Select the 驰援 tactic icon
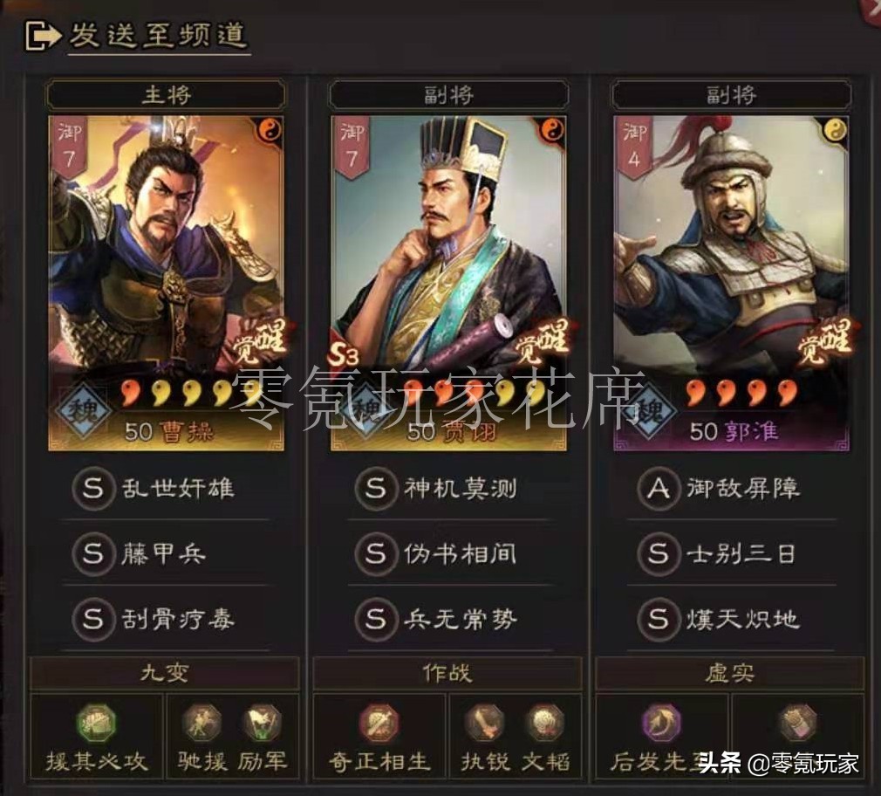This screenshot has height=796, width=881. click(x=201, y=724)
